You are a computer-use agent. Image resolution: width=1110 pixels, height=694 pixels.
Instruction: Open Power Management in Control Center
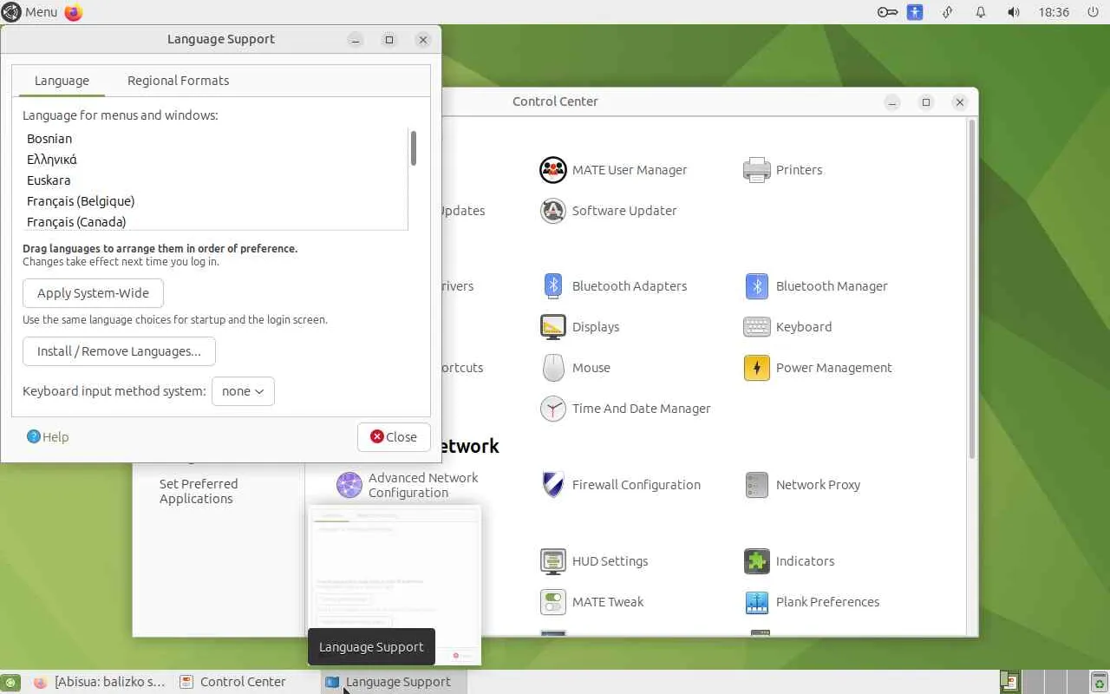(818, 368)
